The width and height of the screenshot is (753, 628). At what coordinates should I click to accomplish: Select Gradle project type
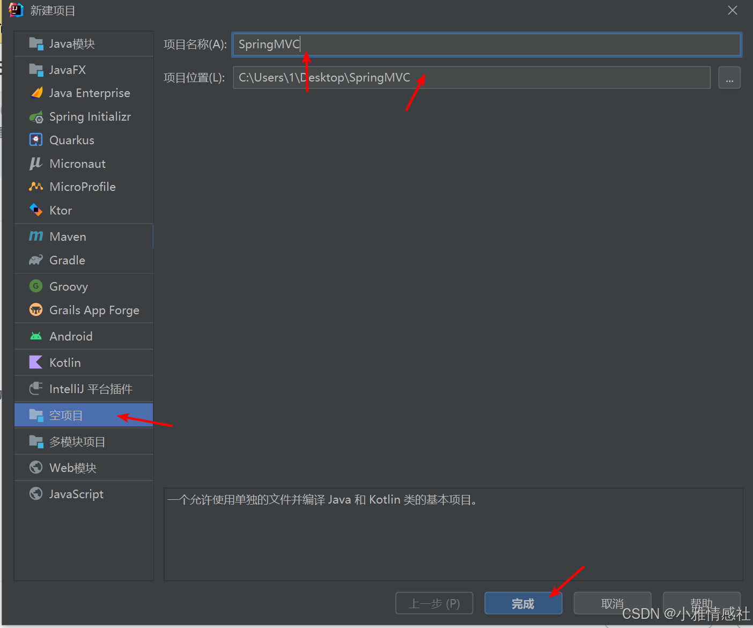click(x=84, y=260)
